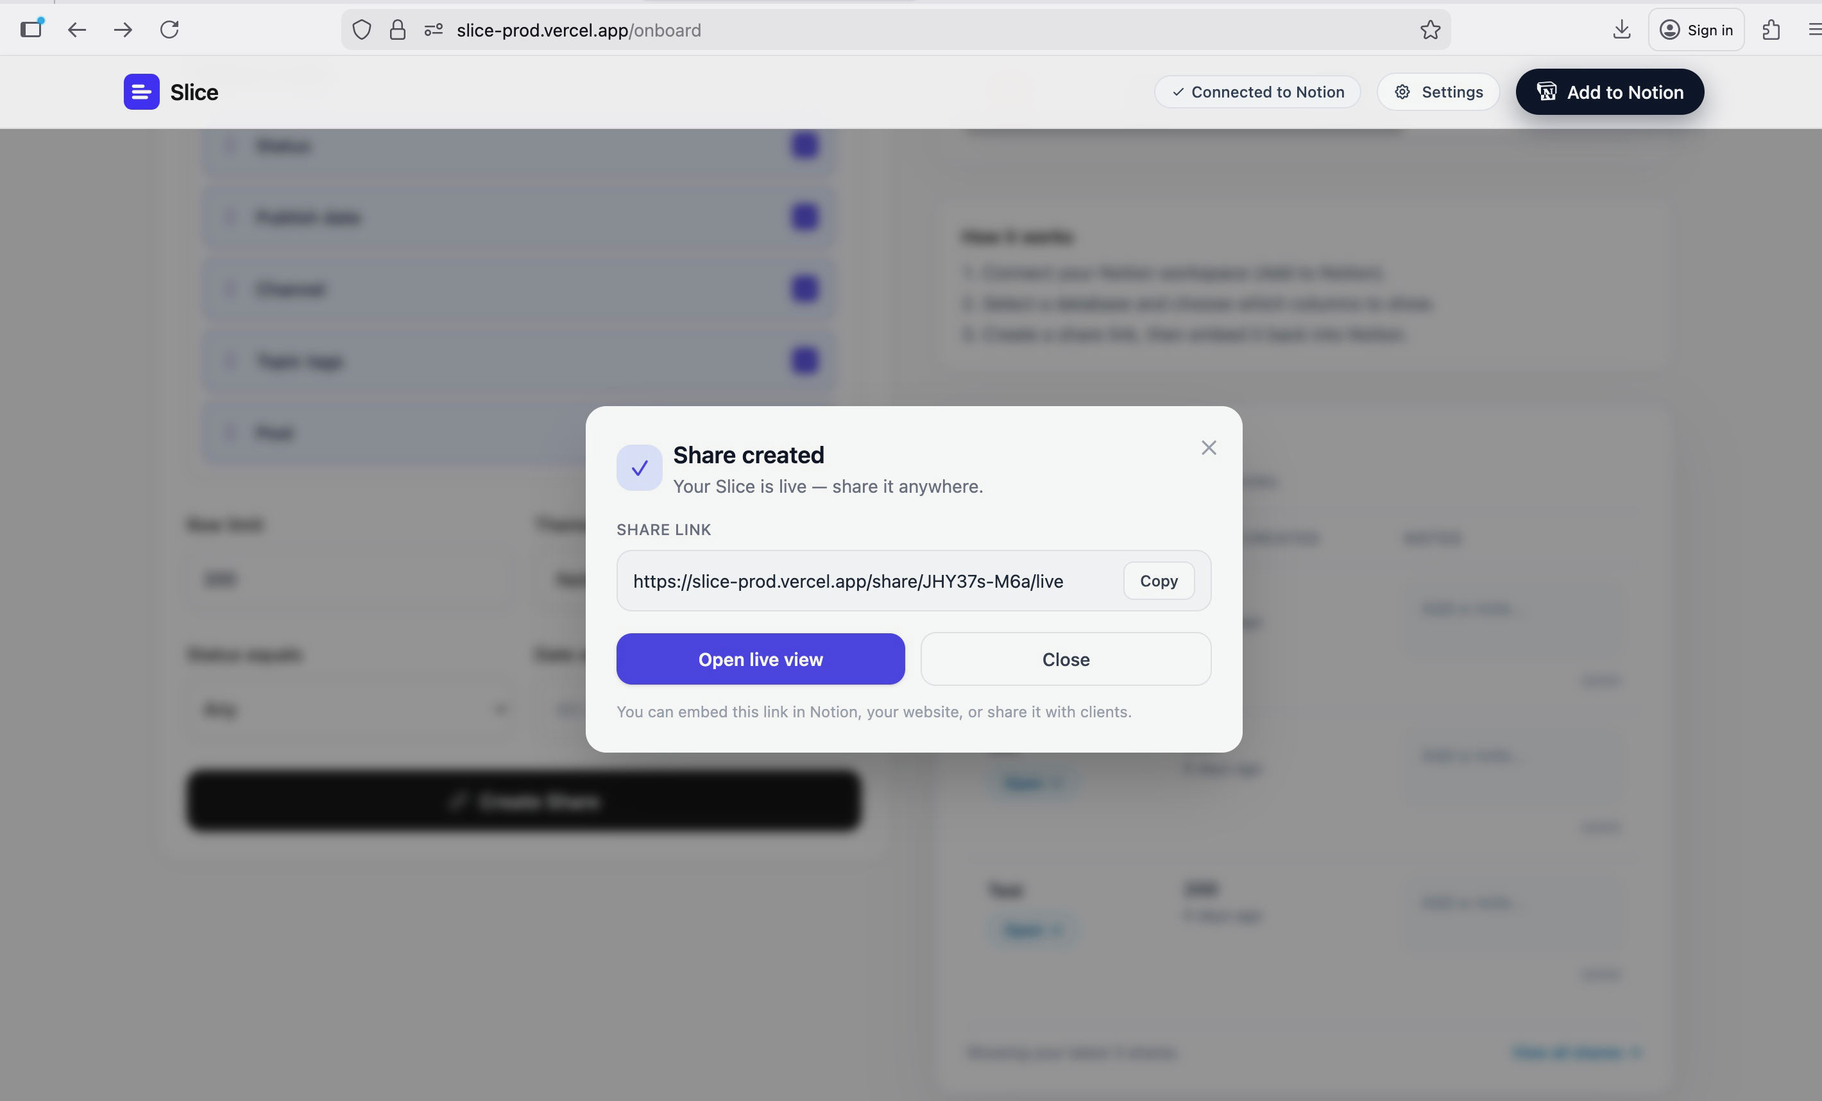
Task: Open the browser downloads panel
Action: [x=1621, y=30]
